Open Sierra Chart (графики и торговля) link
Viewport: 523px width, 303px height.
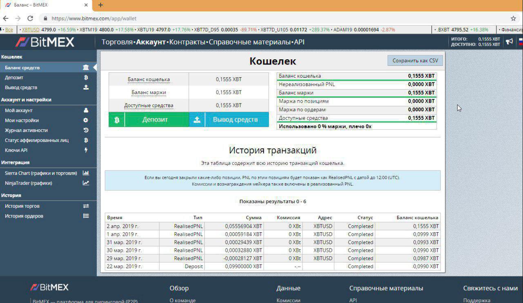tap(41, 173)
